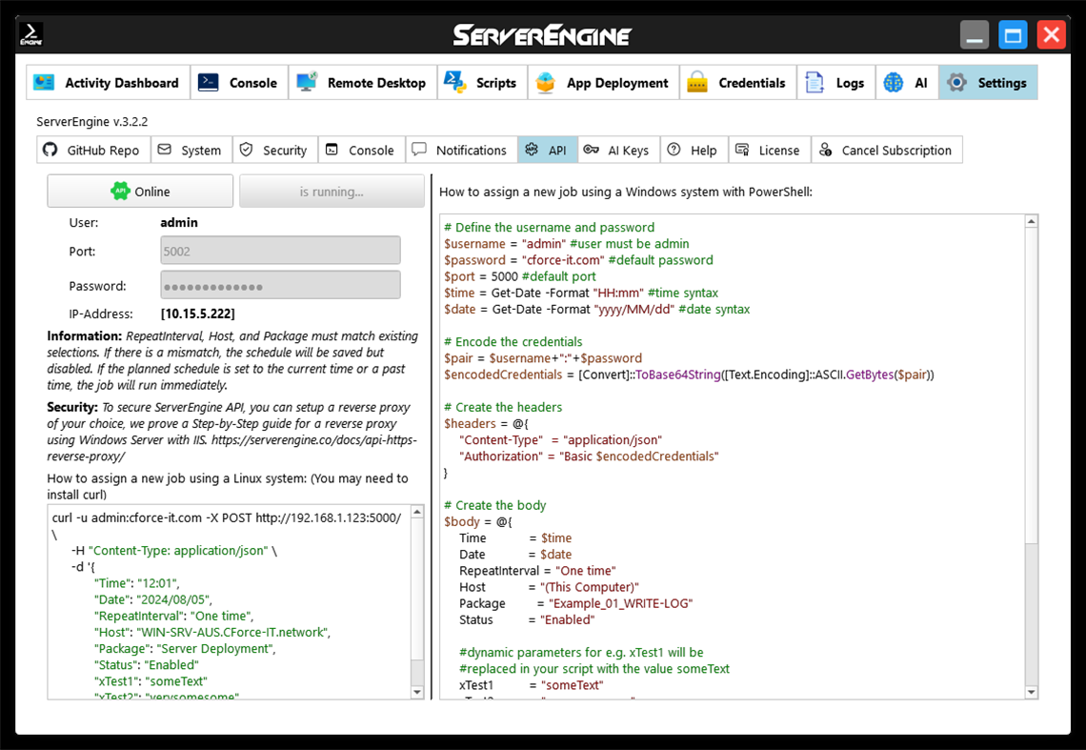Open the Activity Dashboard using its monitor icon
The image size is (1086, 750).
pos(44,83)
